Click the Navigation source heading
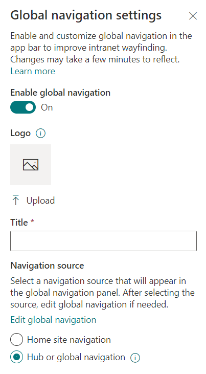 pyautogui.click(x=47, y=266)
